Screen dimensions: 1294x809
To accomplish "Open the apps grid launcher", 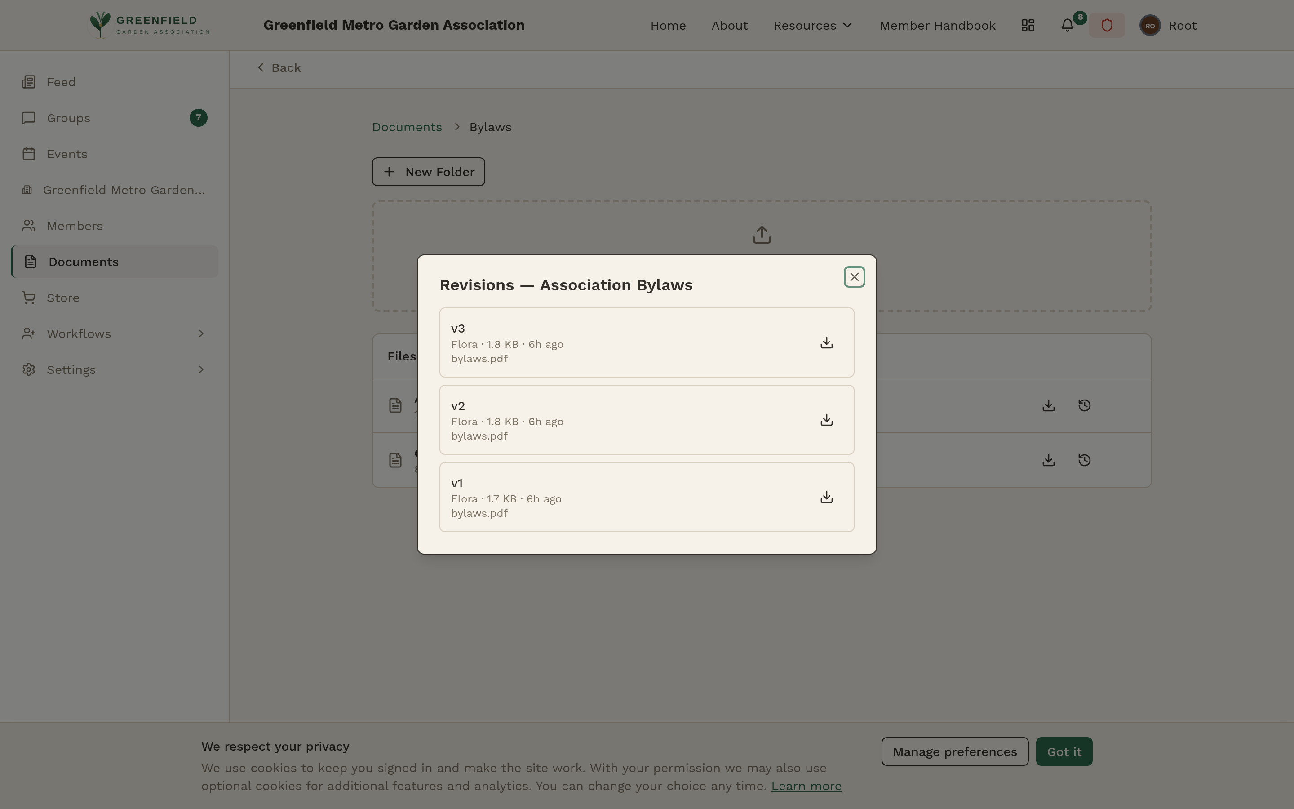I will [x=1028, y=25].
